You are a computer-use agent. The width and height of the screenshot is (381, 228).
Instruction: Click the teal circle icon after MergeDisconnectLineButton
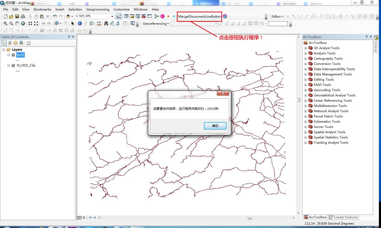tap(225, 16)
